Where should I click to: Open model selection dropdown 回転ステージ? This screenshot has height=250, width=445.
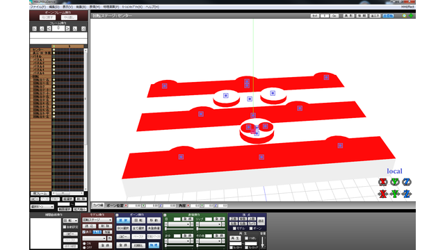pyautogui.click(x=97, y=219)
